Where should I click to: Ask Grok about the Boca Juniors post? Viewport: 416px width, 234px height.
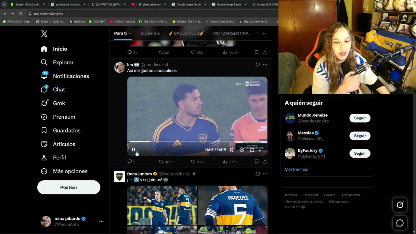[258, 174]
